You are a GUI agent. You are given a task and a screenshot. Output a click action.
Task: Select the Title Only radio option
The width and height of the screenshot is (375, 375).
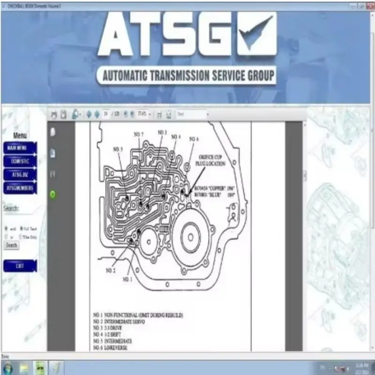(x=21, y=237)
